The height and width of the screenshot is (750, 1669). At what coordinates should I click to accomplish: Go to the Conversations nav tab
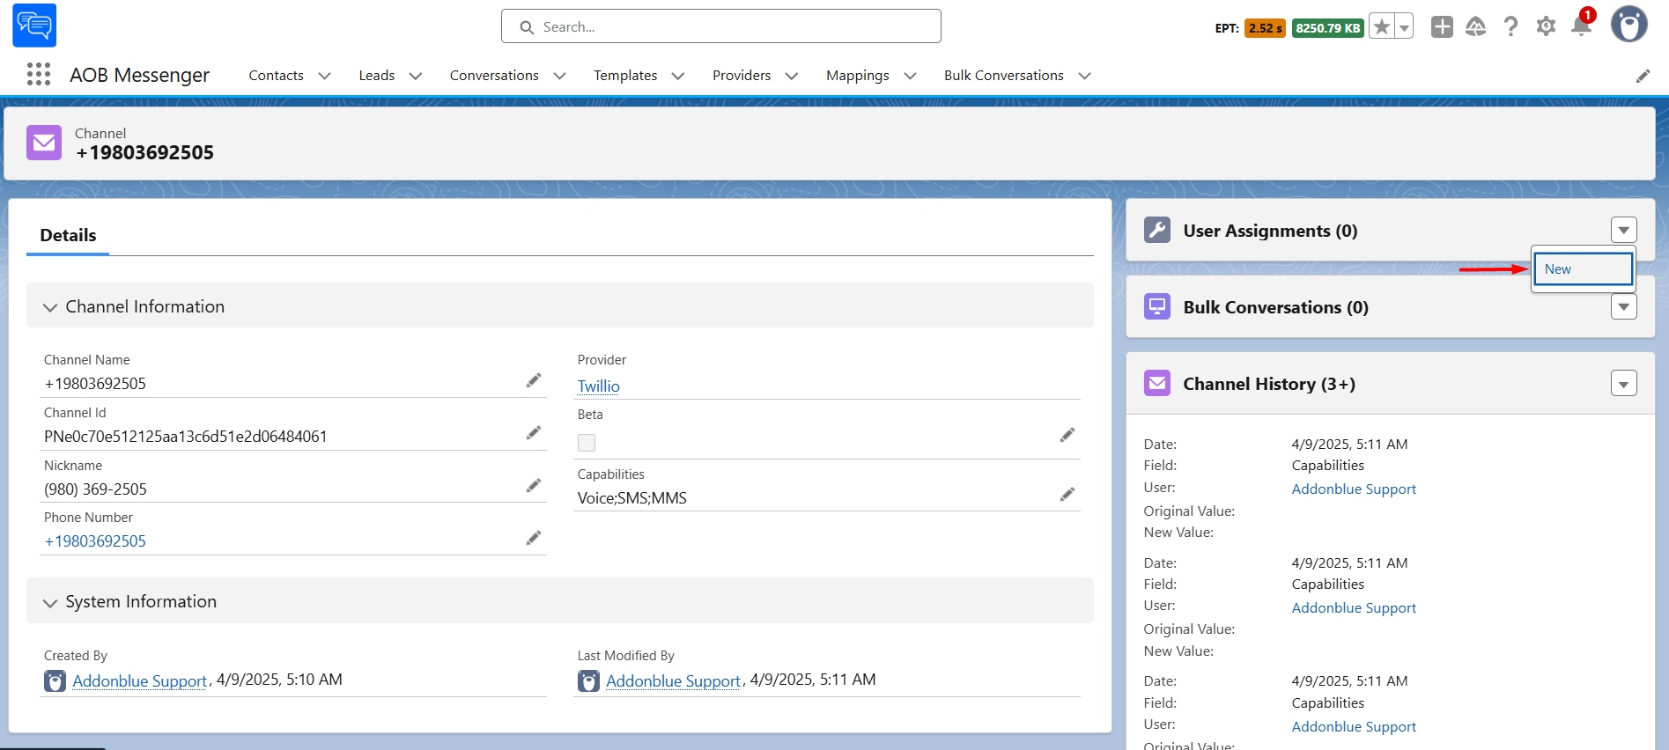(494, 76)
